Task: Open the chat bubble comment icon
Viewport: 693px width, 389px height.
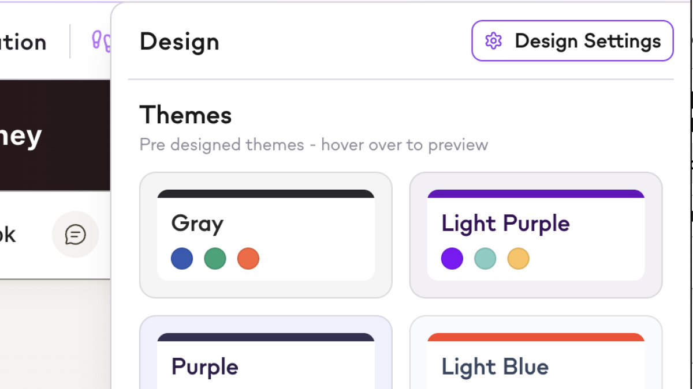Action: pyautogui.click(x=76, y=235)
